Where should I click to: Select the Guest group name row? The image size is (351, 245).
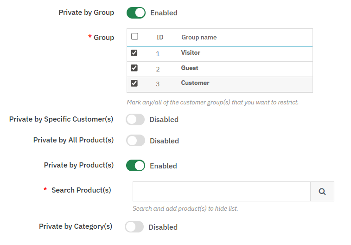pos(190,68)
